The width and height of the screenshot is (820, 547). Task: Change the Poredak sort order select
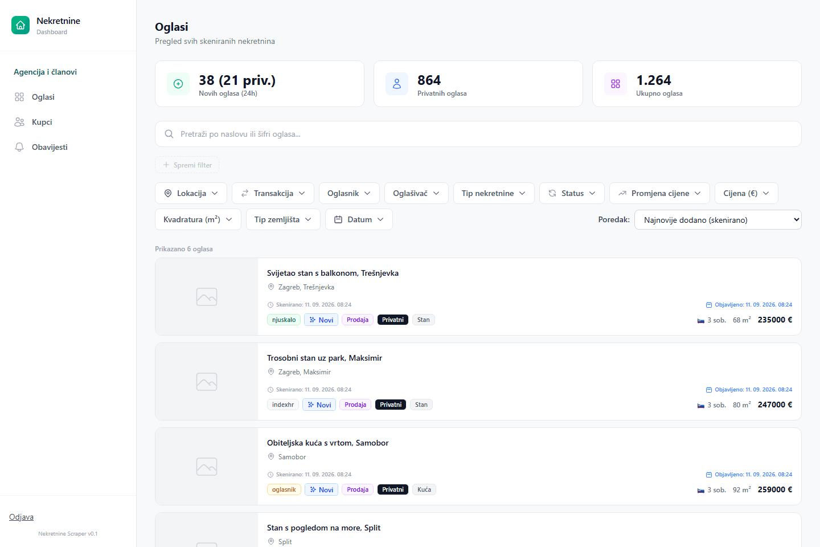point(717,219)
